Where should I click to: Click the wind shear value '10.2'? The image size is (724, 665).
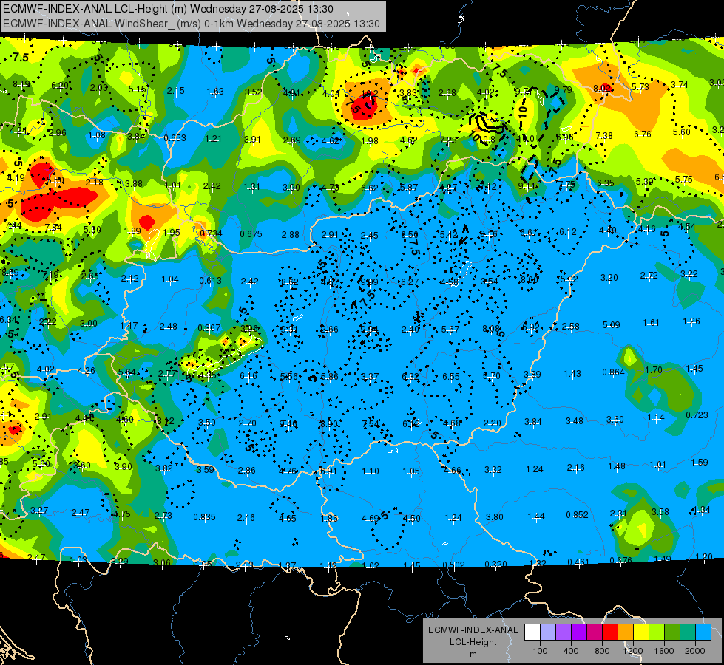click(369, 93)
